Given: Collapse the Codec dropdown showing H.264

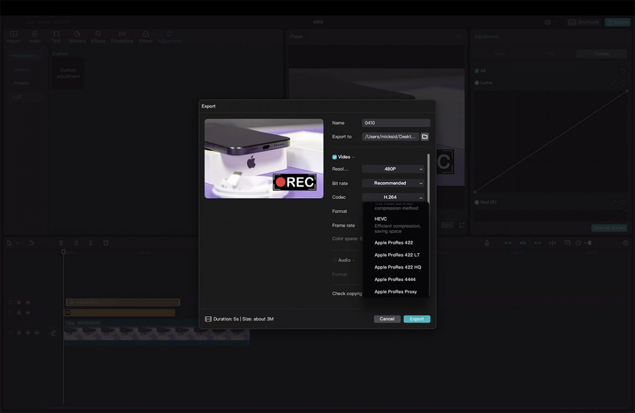Looking at the screenshot, I should [x=393, y=197].
